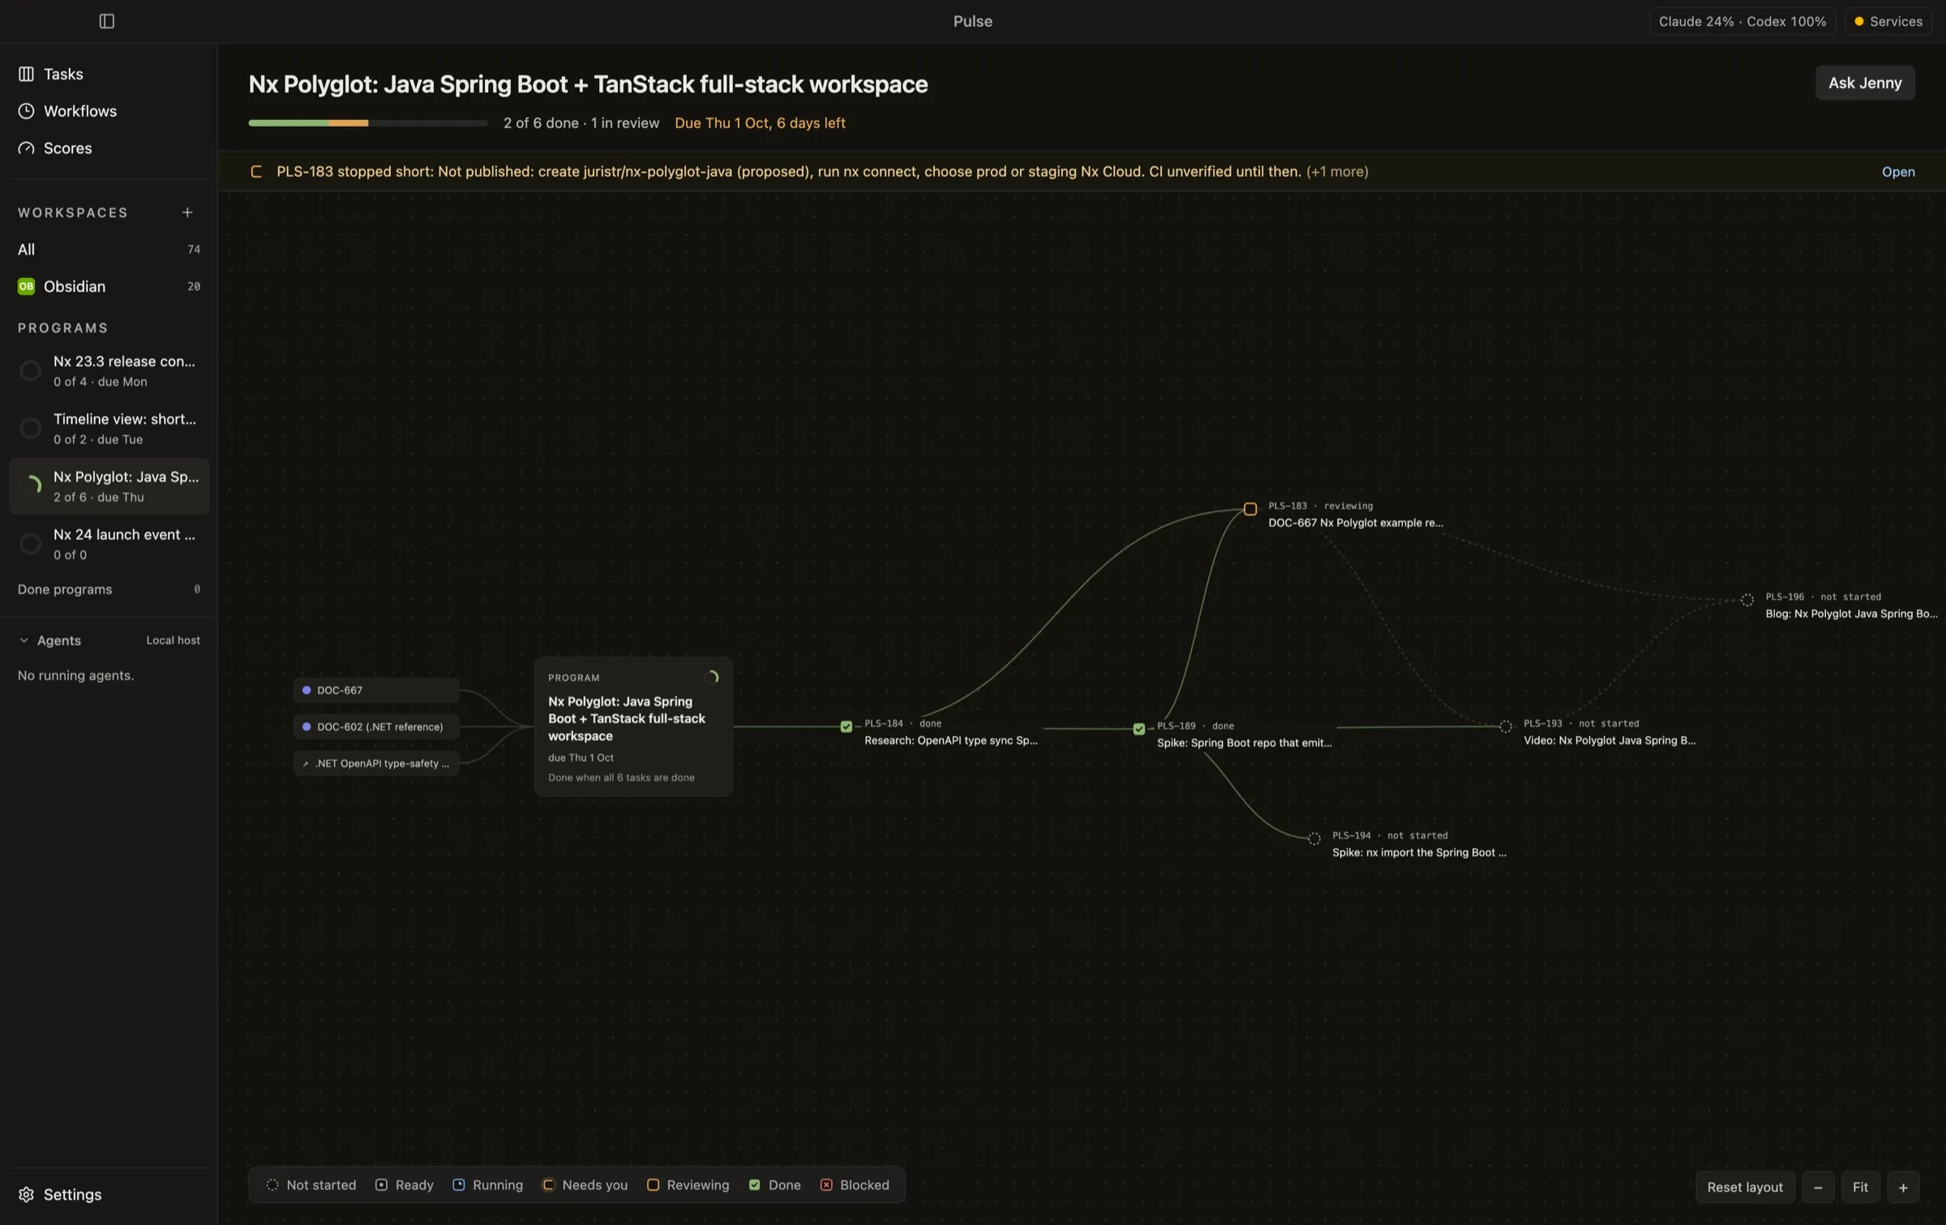Open the PLS-183 alert link
Image resolution: width=1946 pixels, height=1225 pixels.
tap(1898, 172)
